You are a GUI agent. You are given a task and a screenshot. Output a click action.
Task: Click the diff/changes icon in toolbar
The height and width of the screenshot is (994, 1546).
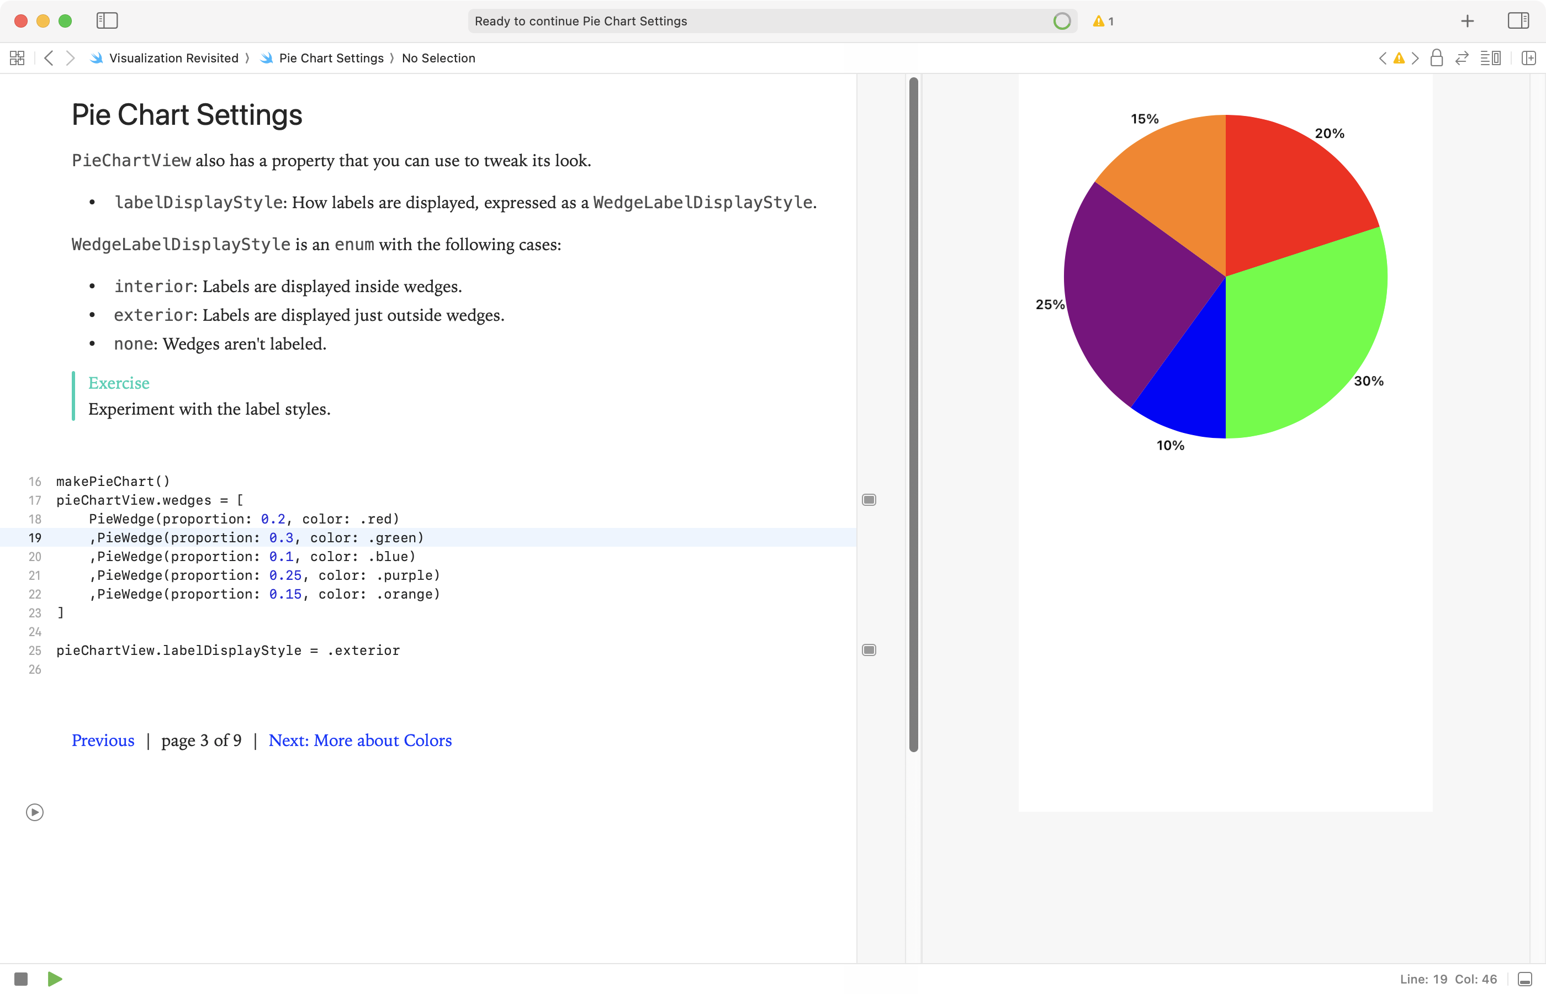tap(1463, 57)
